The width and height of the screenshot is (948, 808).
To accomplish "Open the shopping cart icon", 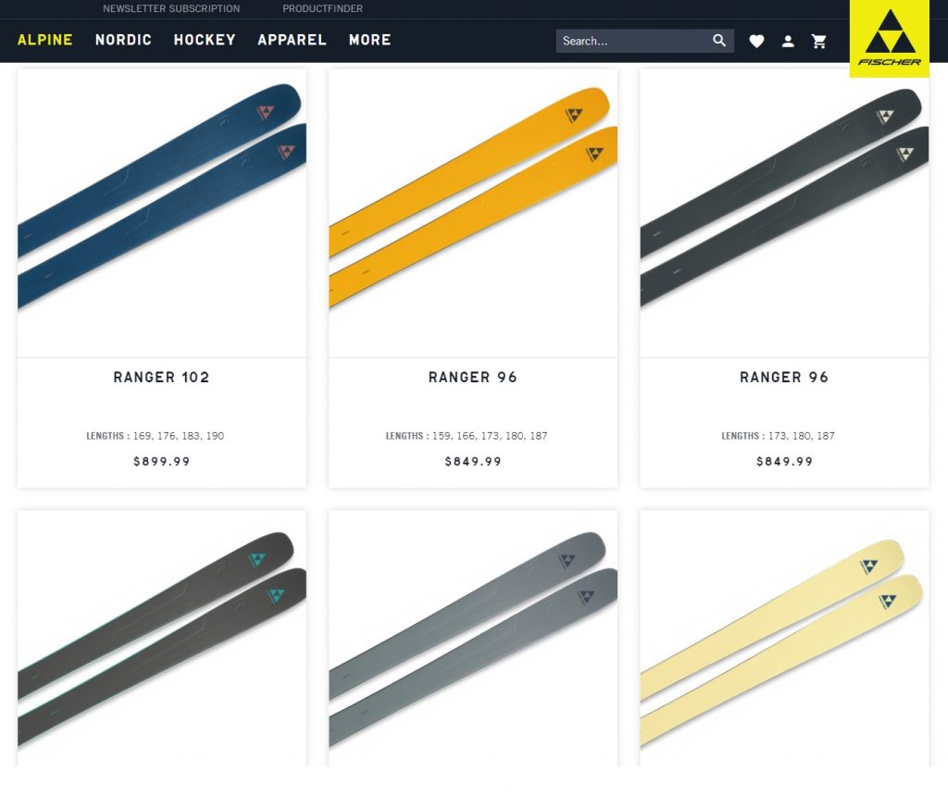I will pos(819,41).
